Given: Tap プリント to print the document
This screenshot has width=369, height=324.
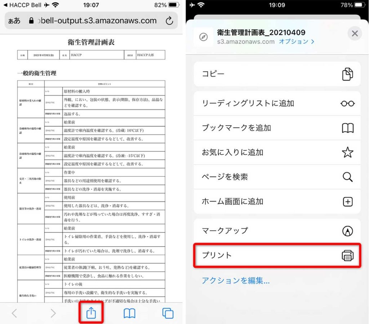Looking at the screenshot, I should 277,255.
